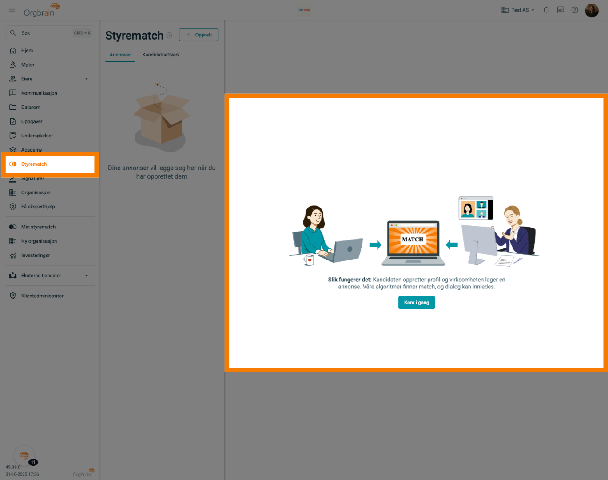The width and height of the screenshot is (608, 480).
Task: Select the Signaturer pen icon
Action: [x=13, y=178]
